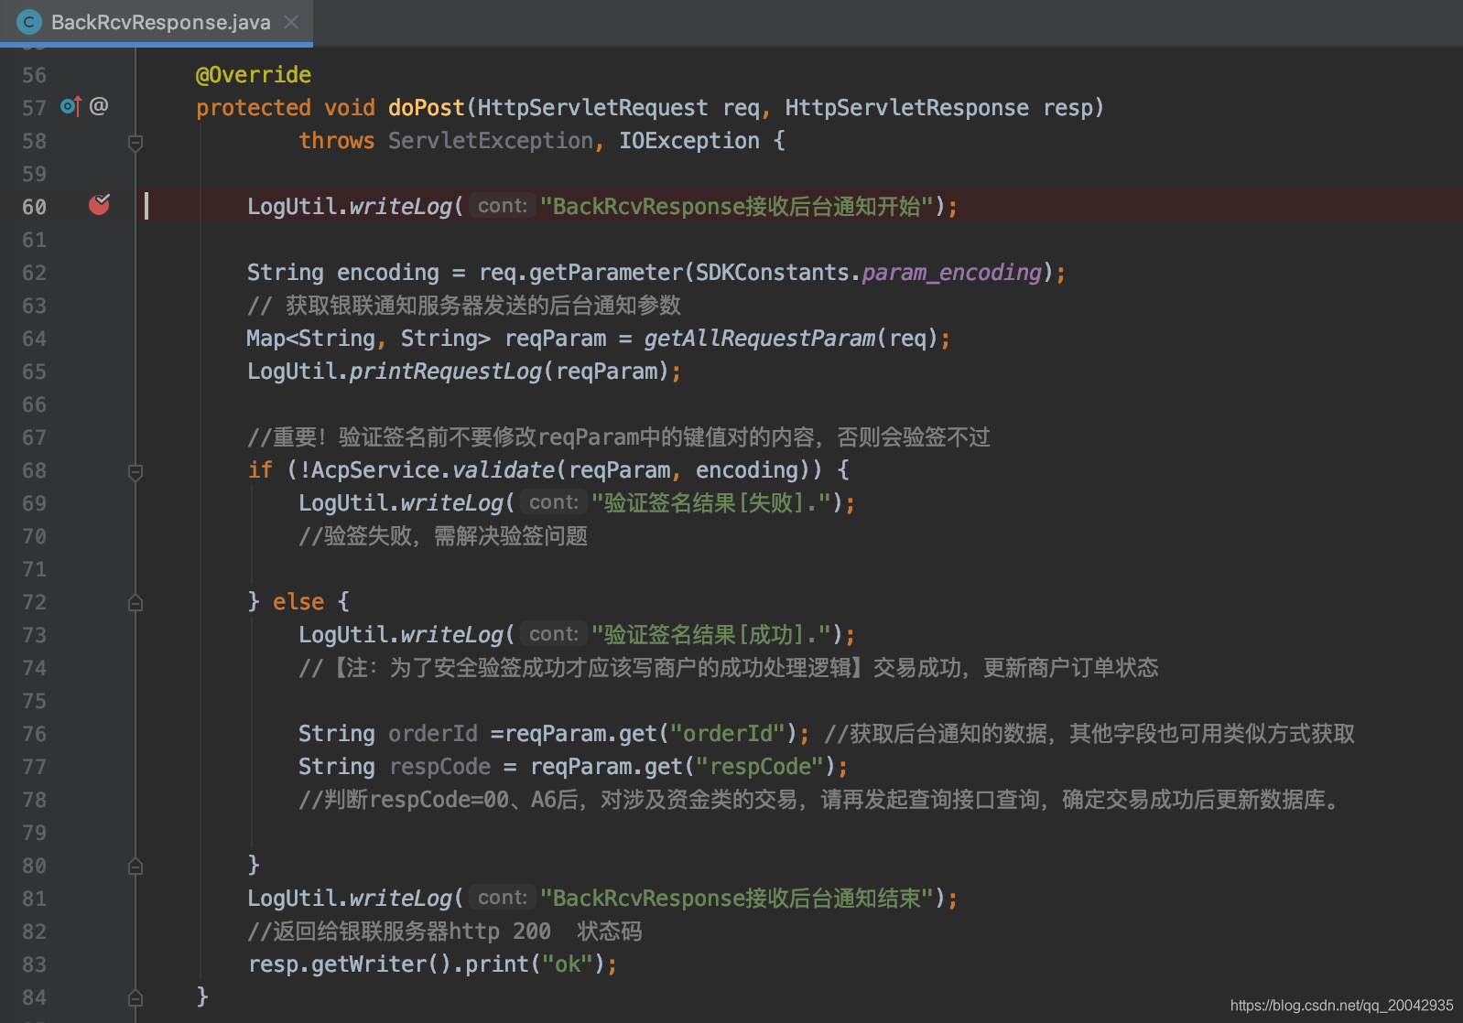This screenshot has width=1463, height=1023.
Task: Click writeLog call on line 60
Action: [401, 207]
